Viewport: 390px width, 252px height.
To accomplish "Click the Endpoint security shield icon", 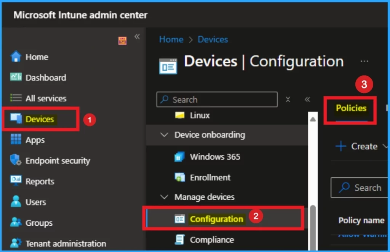I will [16, 160].
